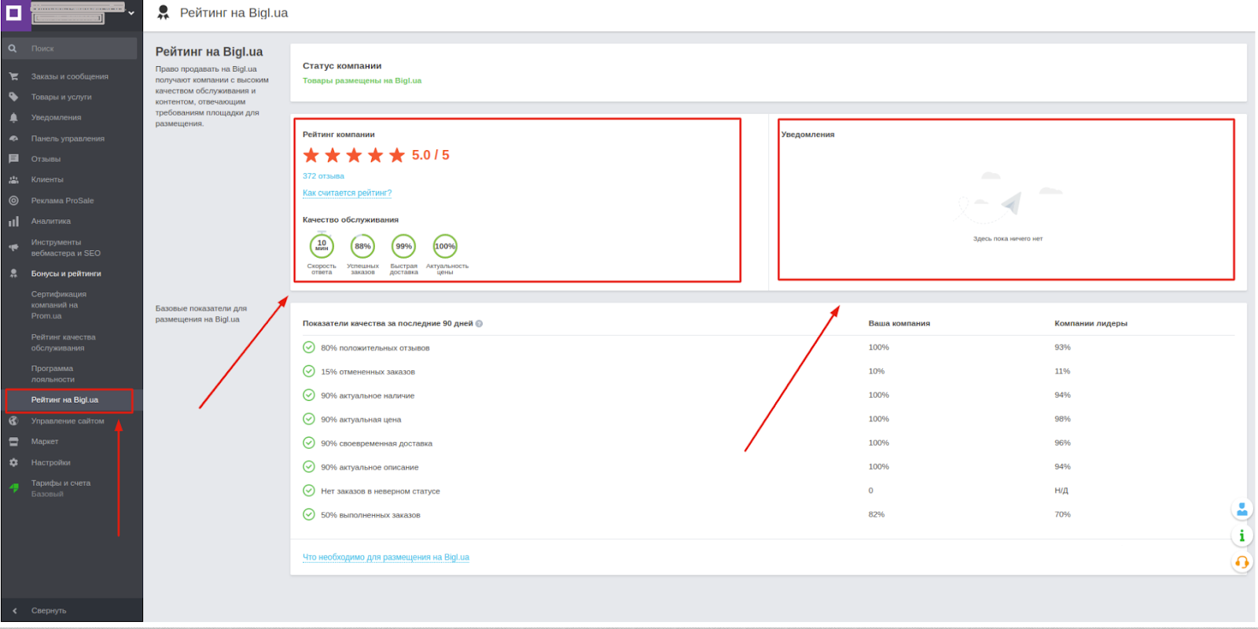Open Панель управления menu item
The height and width of the screenshot is (629, 1258).
click(68, 138)
